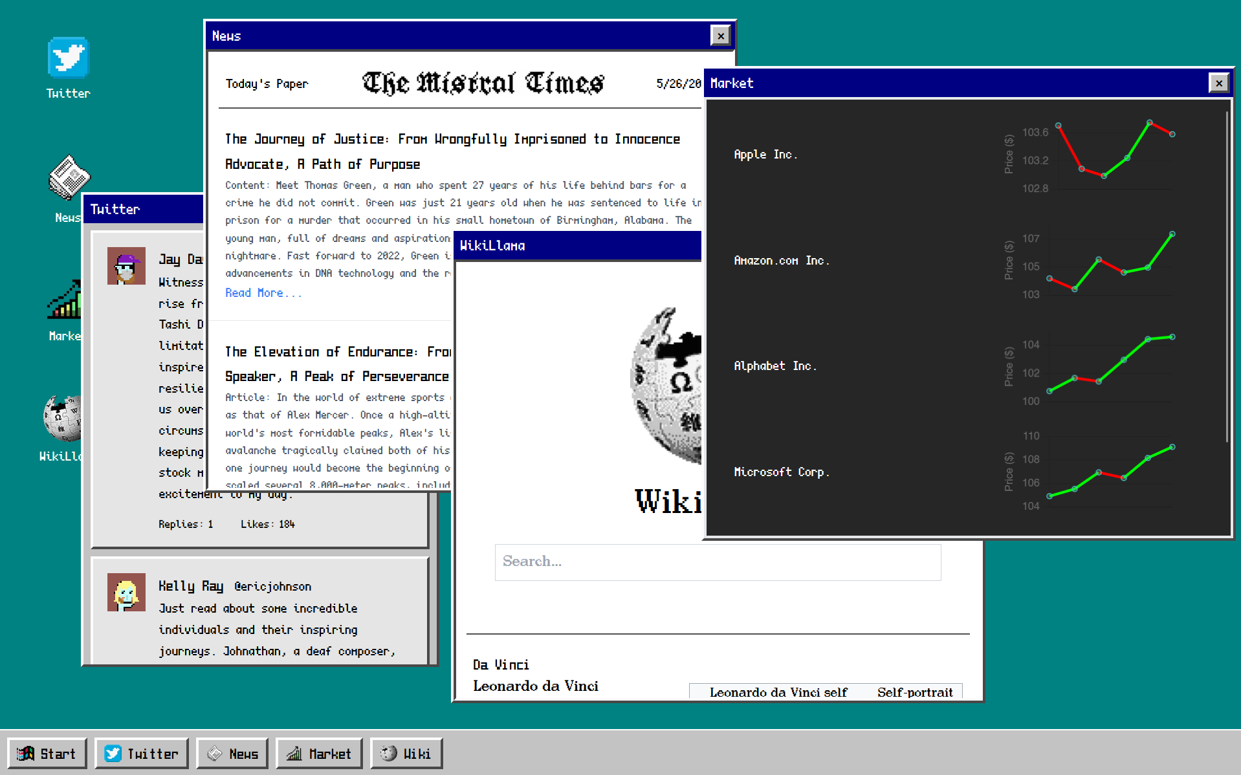Click the Replies: 1 count
1241x775 pixels.
click(186, 524)
